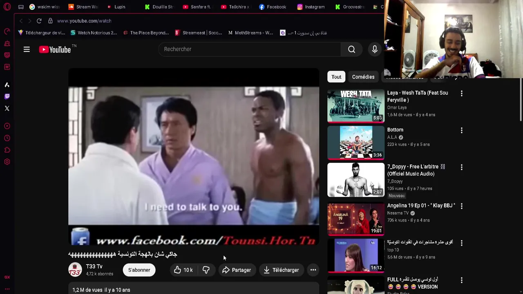Switch to the Sanfara ft. tab
The height and width of the screenshot is (294, 523).
point(198,7)
